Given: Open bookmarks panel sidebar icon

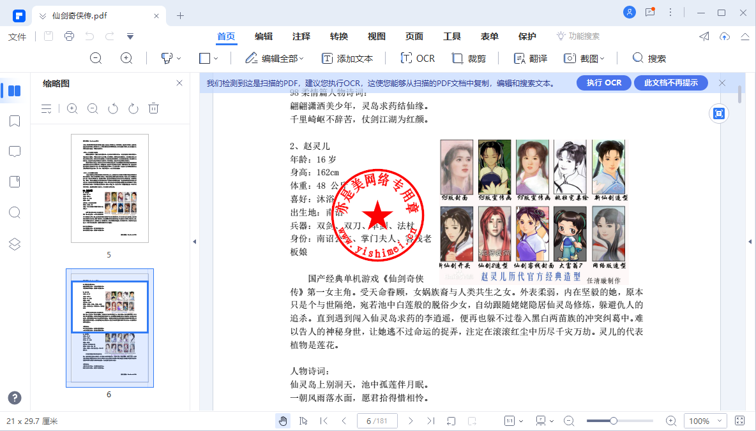Looking at the screenshot, I should point(15,121).
